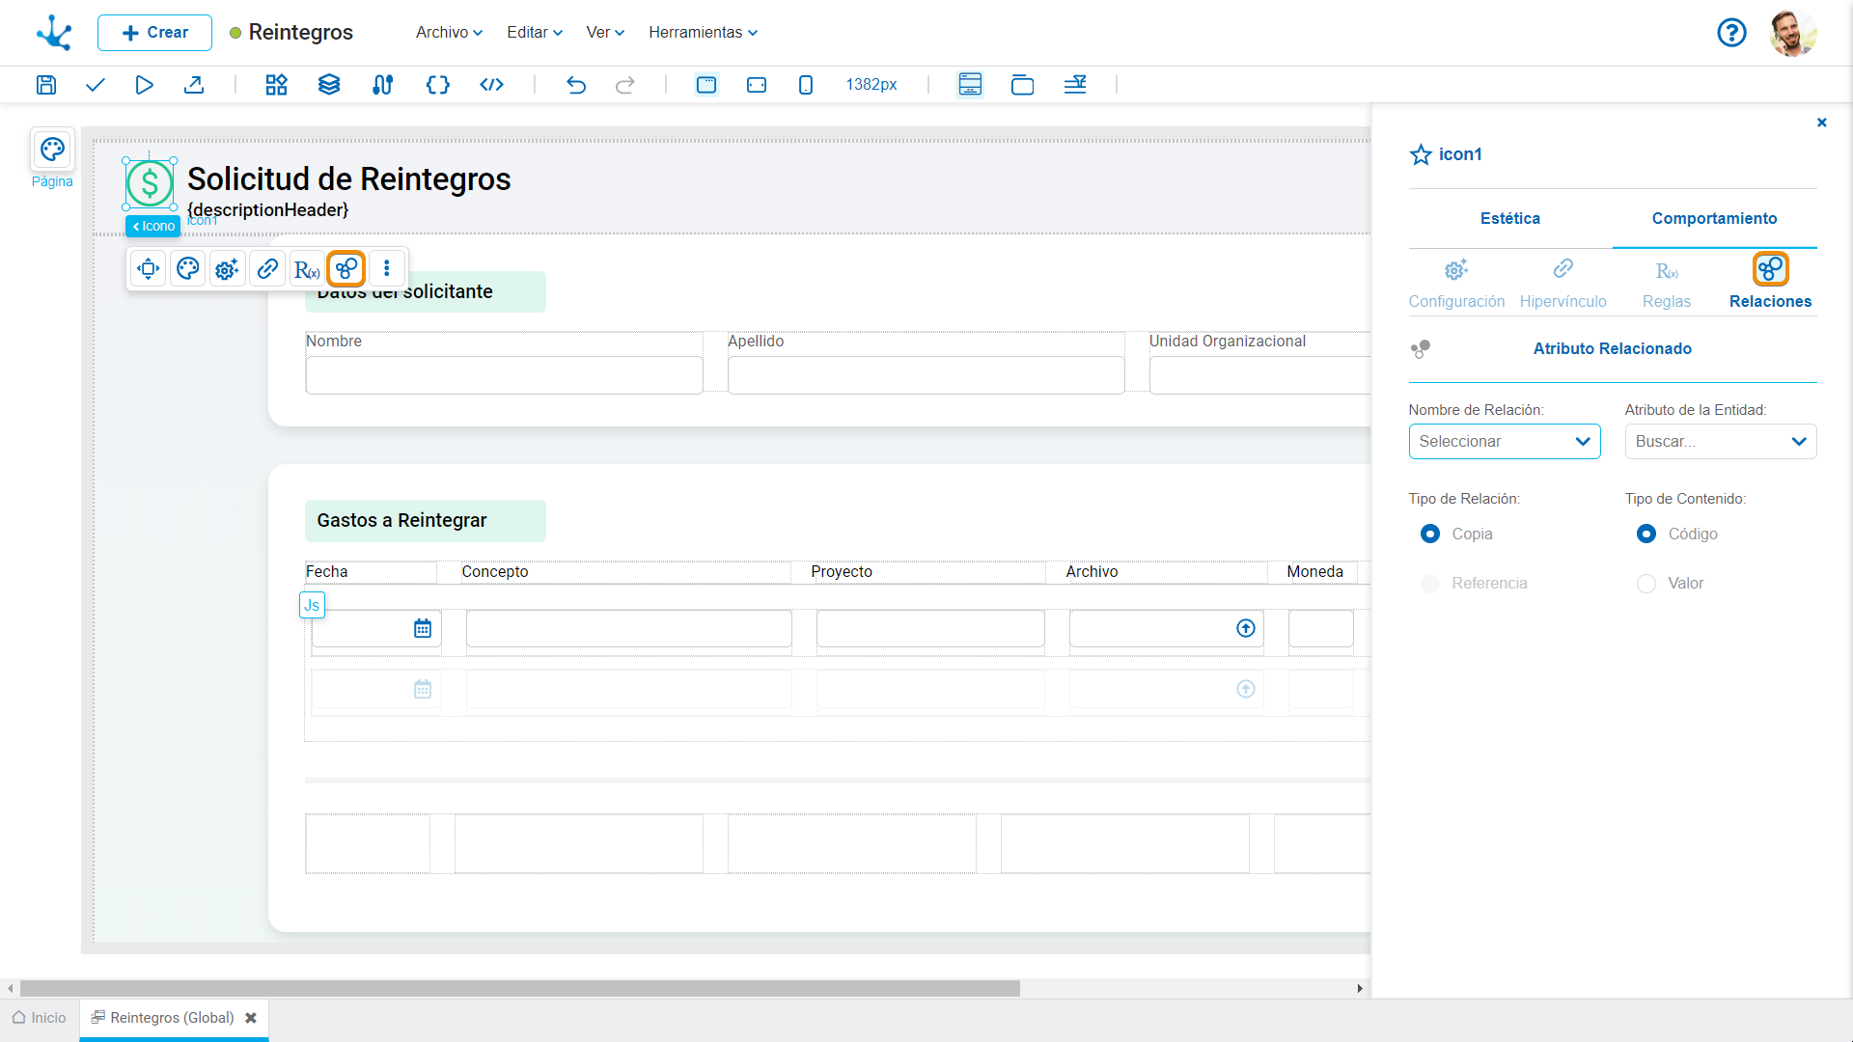Screen dimensions: 1853x1042
Task: Click the Icono breadcrumb tag
Action: click(153, 226)
